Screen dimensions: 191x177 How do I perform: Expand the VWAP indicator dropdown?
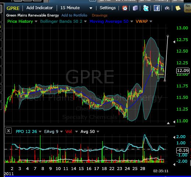pos(151,22)
